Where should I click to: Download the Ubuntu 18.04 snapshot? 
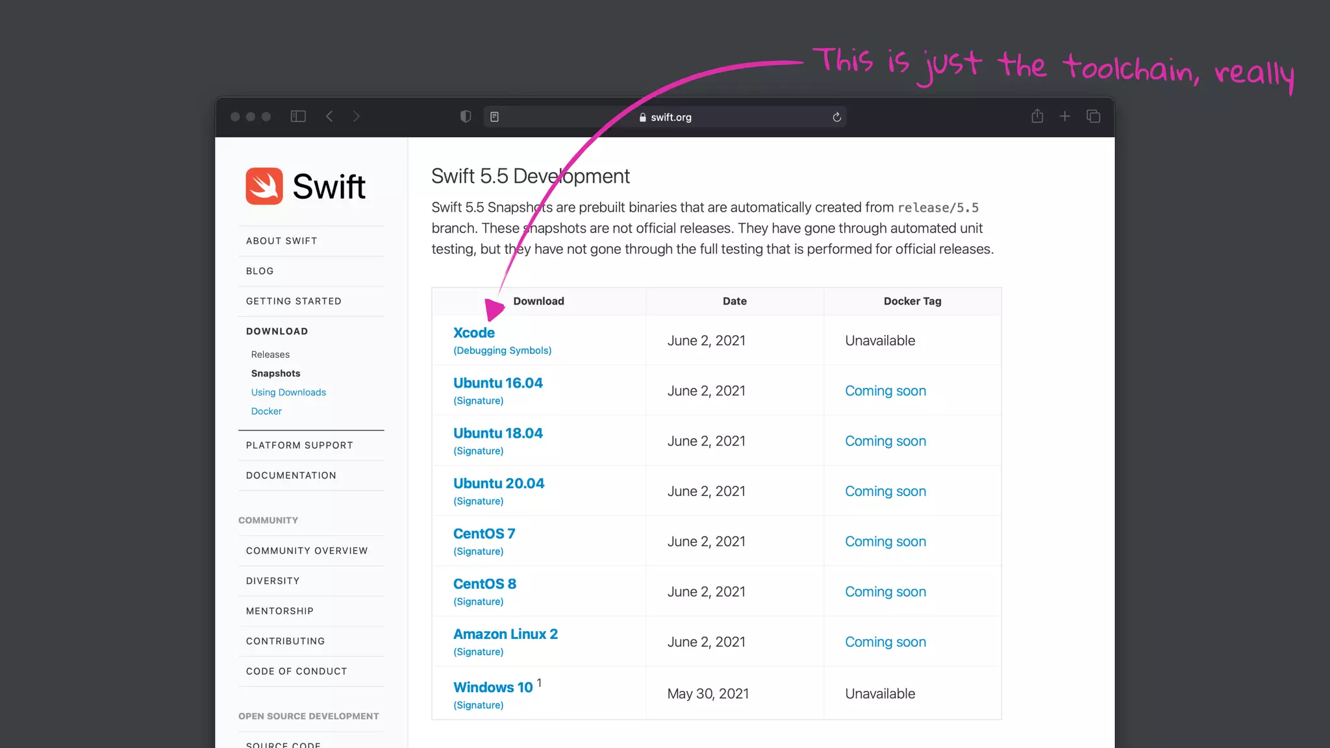(497, 433)
